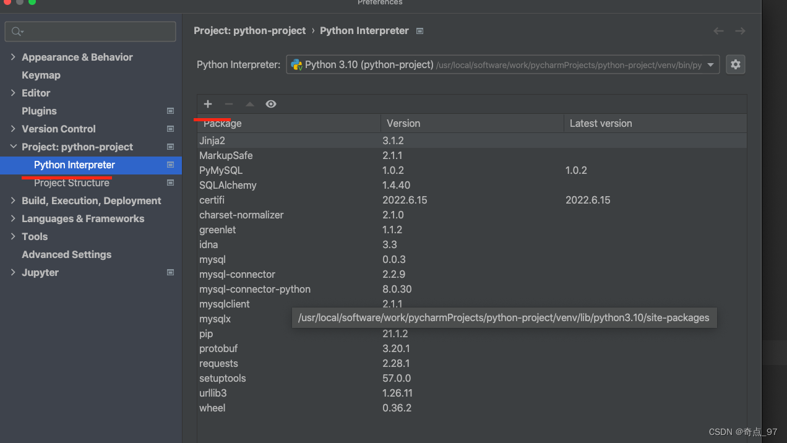The image size is (787, 443).
Task: Select the urllib3 package row
Action: click(x=472, y=393)
